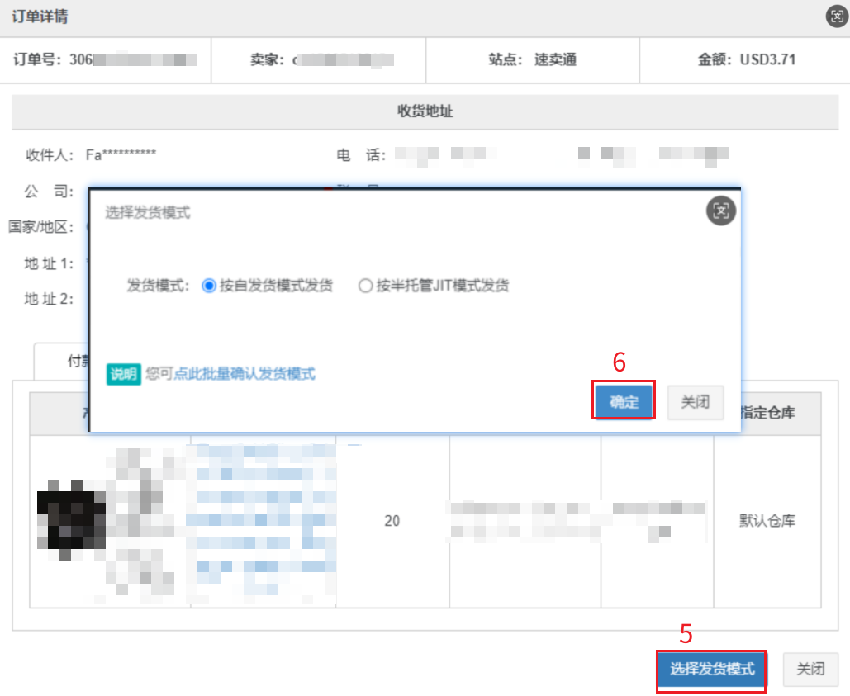Click the 默认仓库 cell in the table
This screenshot has width=850, height=696.
tap(767, 521)
